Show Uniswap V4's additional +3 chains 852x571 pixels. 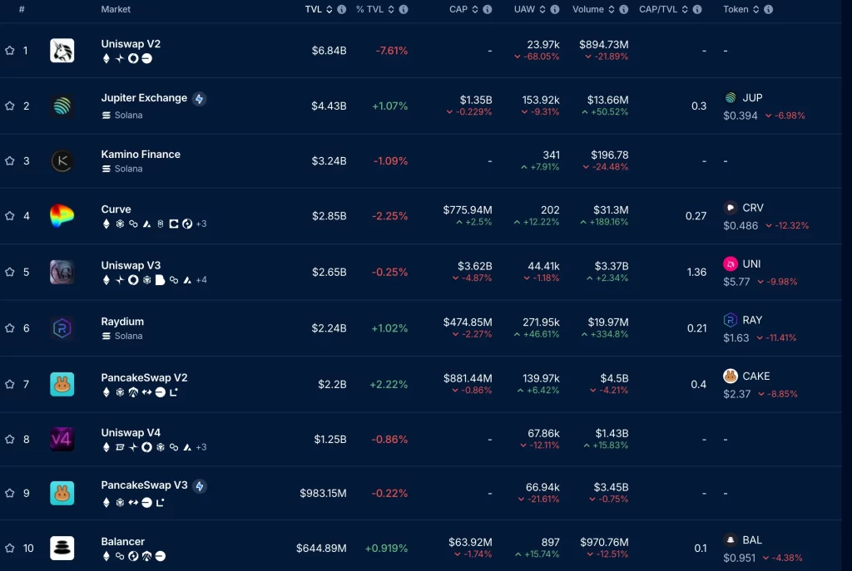(201, 447)
